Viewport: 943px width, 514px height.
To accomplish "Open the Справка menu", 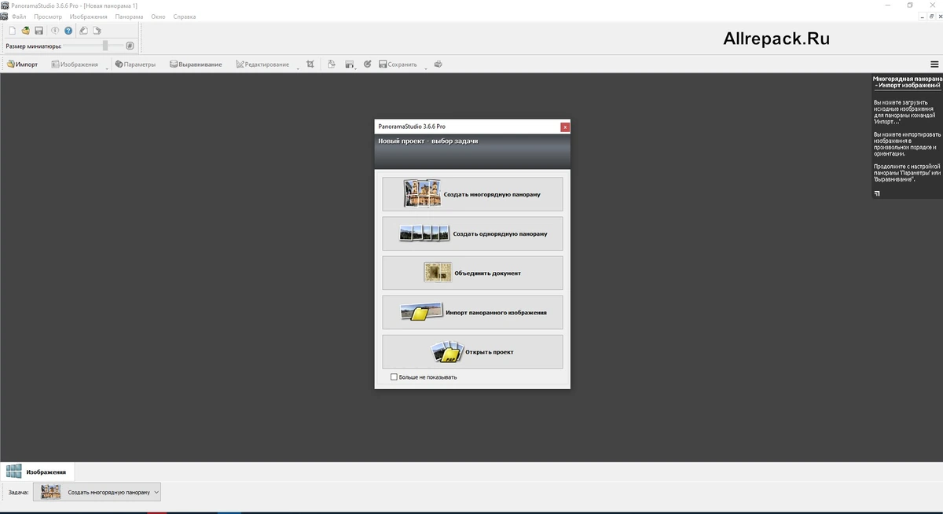I will [184, 17].
